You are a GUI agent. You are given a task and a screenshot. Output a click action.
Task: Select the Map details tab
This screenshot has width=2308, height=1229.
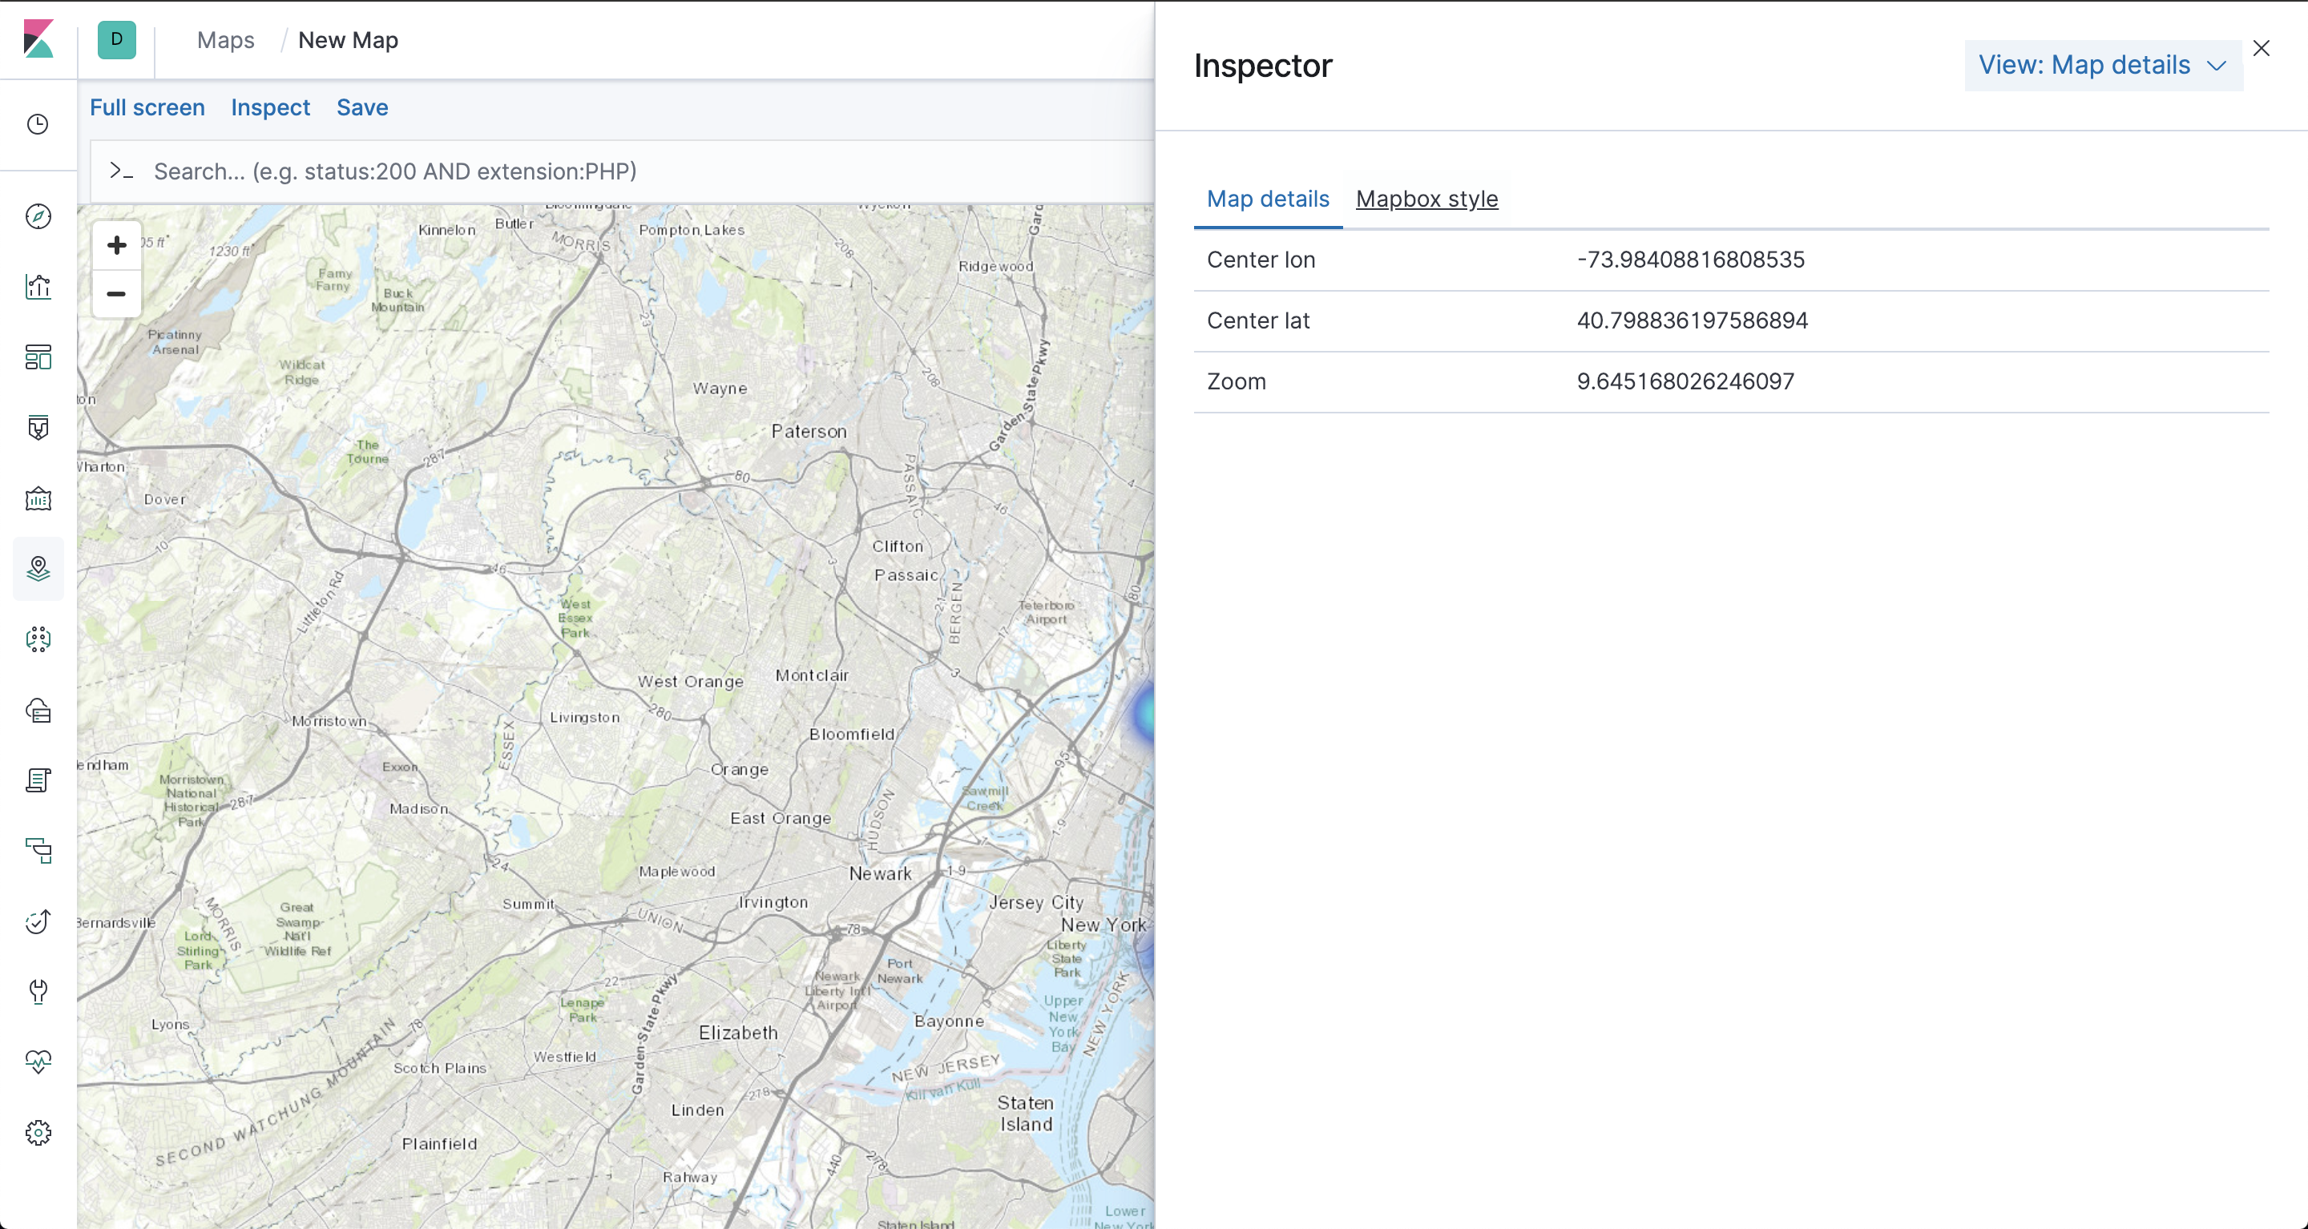pos(1268,199)
